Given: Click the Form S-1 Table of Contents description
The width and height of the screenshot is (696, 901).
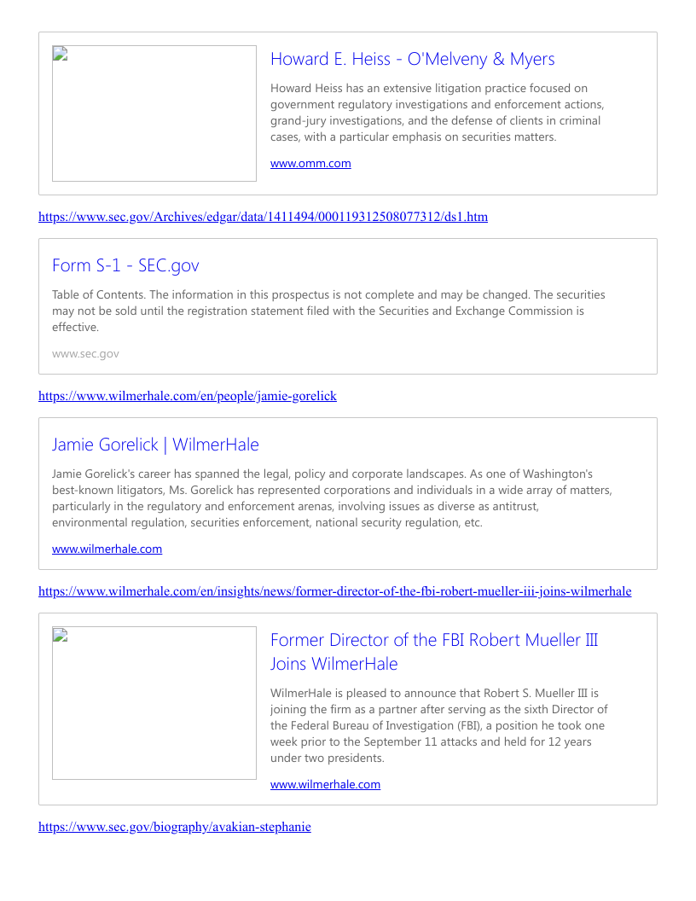Looking at the screenshot, I should (x=328, y=311).
